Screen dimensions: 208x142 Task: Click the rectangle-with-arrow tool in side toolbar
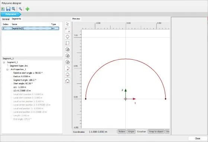pyautogui.click(x=67, y=30)
